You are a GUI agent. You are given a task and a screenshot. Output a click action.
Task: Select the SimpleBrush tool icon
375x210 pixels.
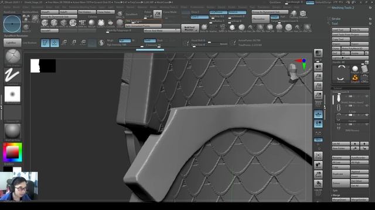(355, 78)
